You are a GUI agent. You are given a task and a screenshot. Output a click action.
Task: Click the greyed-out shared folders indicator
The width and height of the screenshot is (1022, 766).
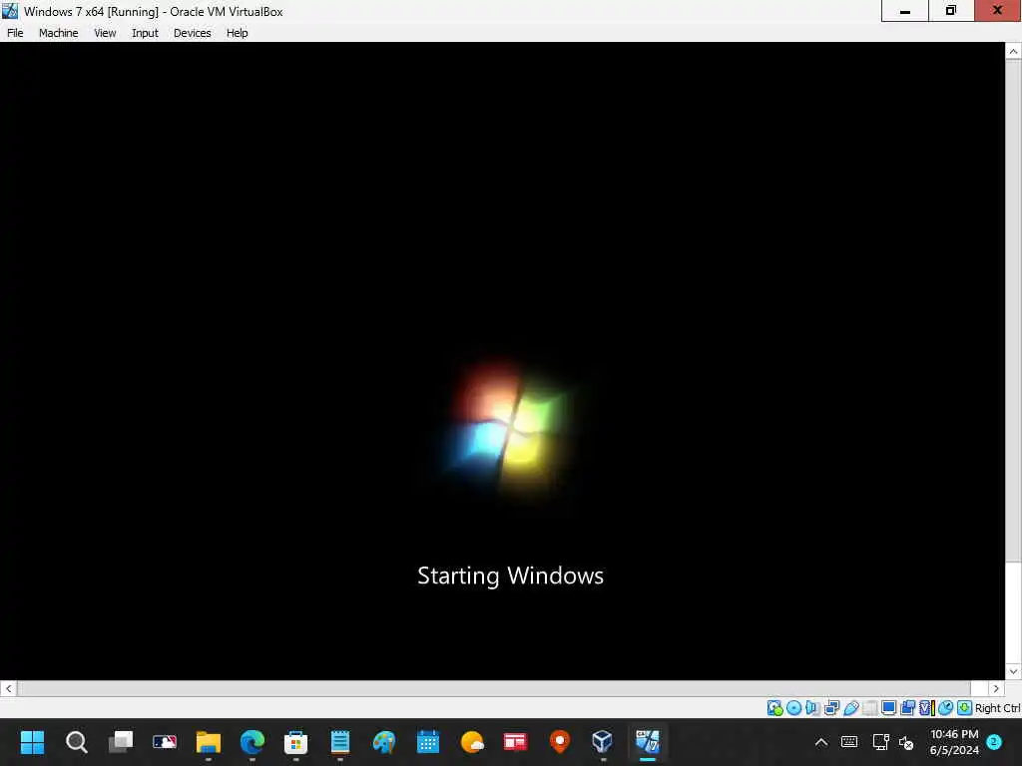[869, 707]
